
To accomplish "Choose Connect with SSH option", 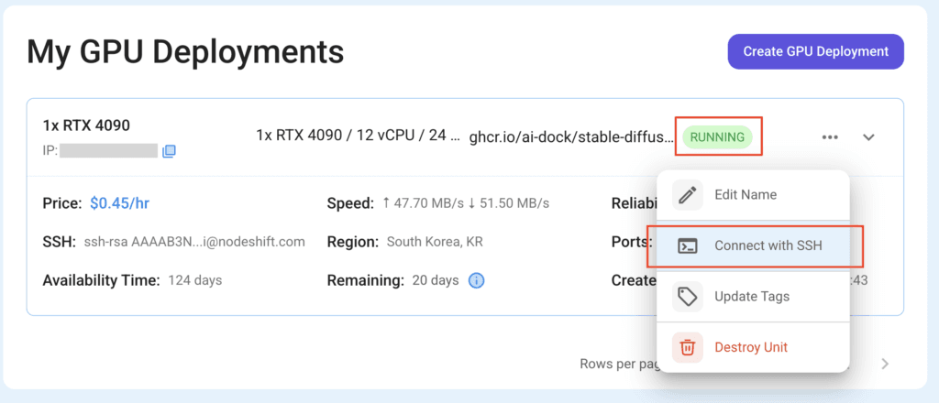I will pyautogui.click(x=754, y=245).
